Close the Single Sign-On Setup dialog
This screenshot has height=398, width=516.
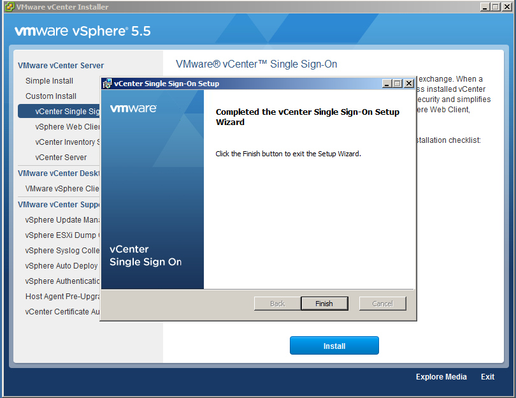coord(409,84)
